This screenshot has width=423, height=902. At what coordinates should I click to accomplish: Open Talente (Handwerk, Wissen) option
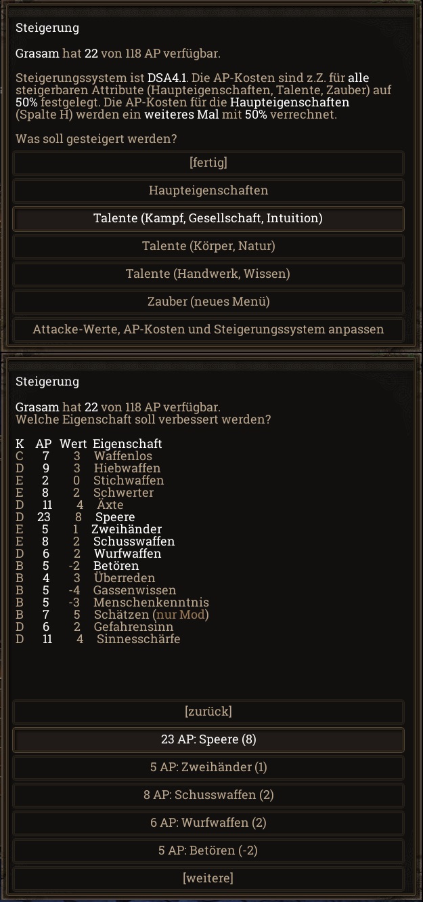pyautogui.click(x=208, y=274)
